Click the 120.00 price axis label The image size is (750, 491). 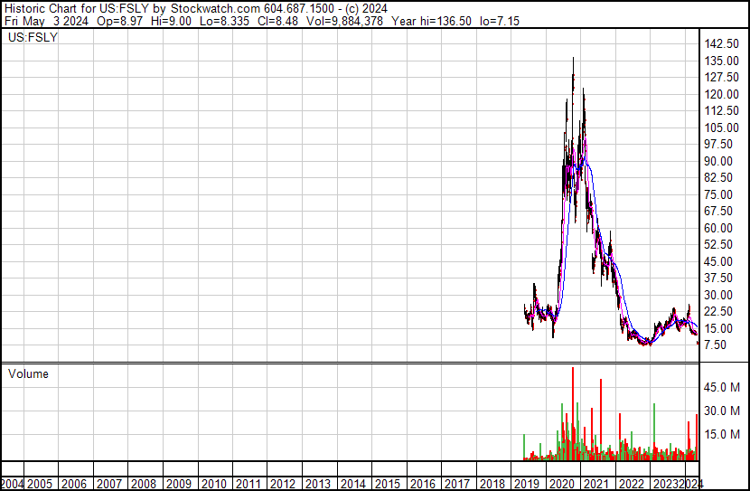pyautogui.click(x=722, y=94)
